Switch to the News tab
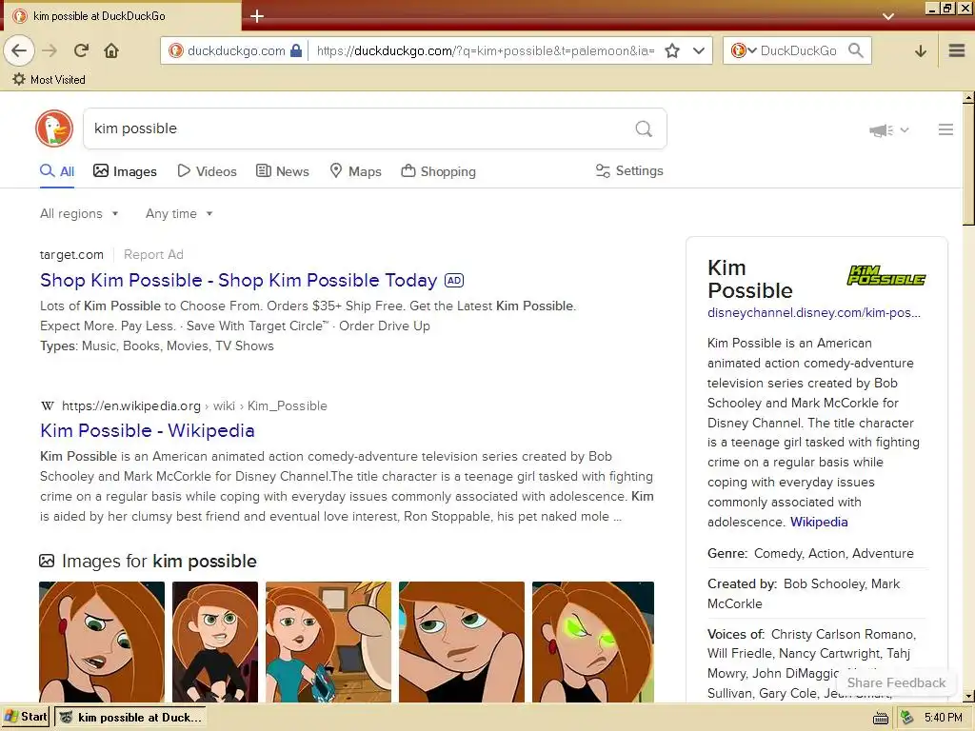Viewport: 975px width, 731px height. click(x=283, y=171)
